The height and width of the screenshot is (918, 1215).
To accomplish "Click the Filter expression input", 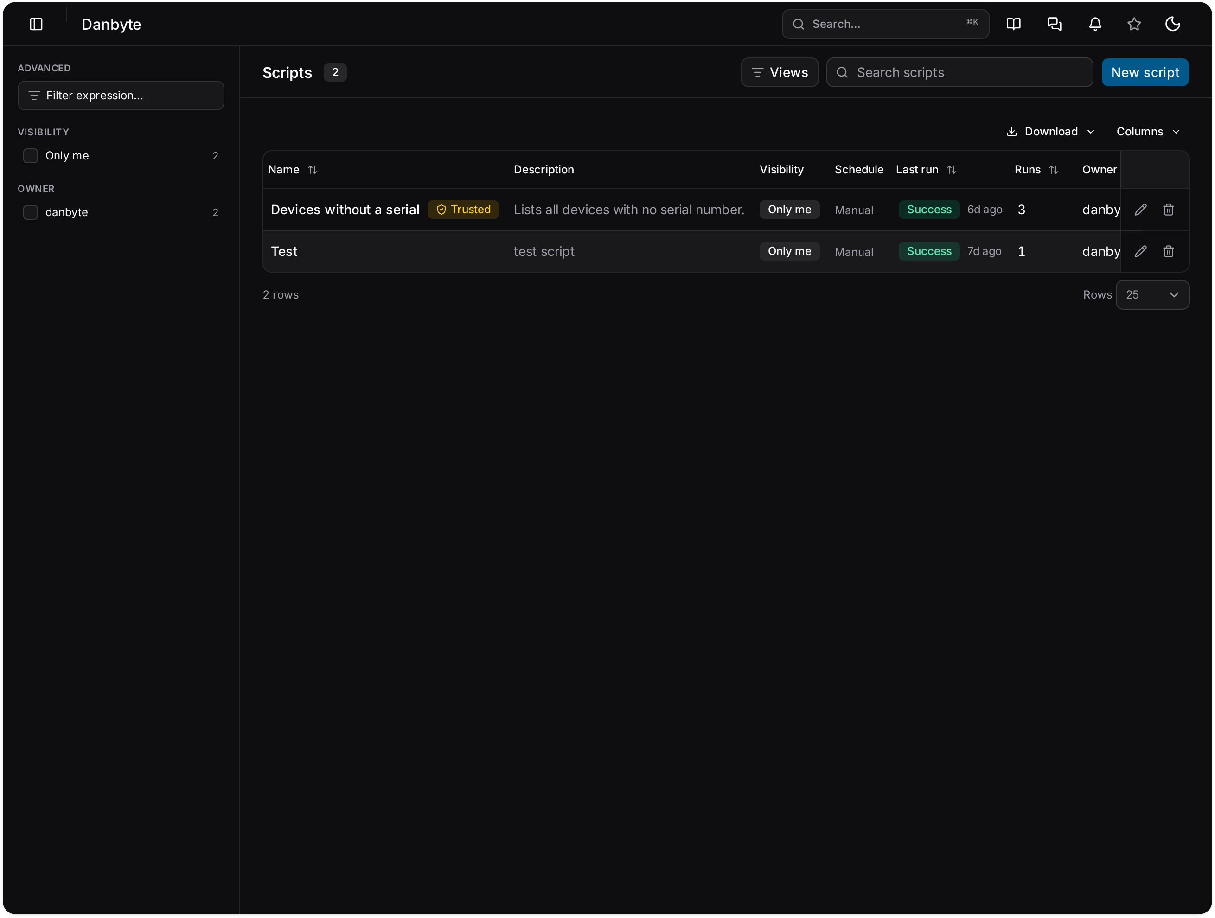I will [x=121, y=96].
